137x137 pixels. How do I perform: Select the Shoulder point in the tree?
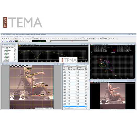pos(9,50)
